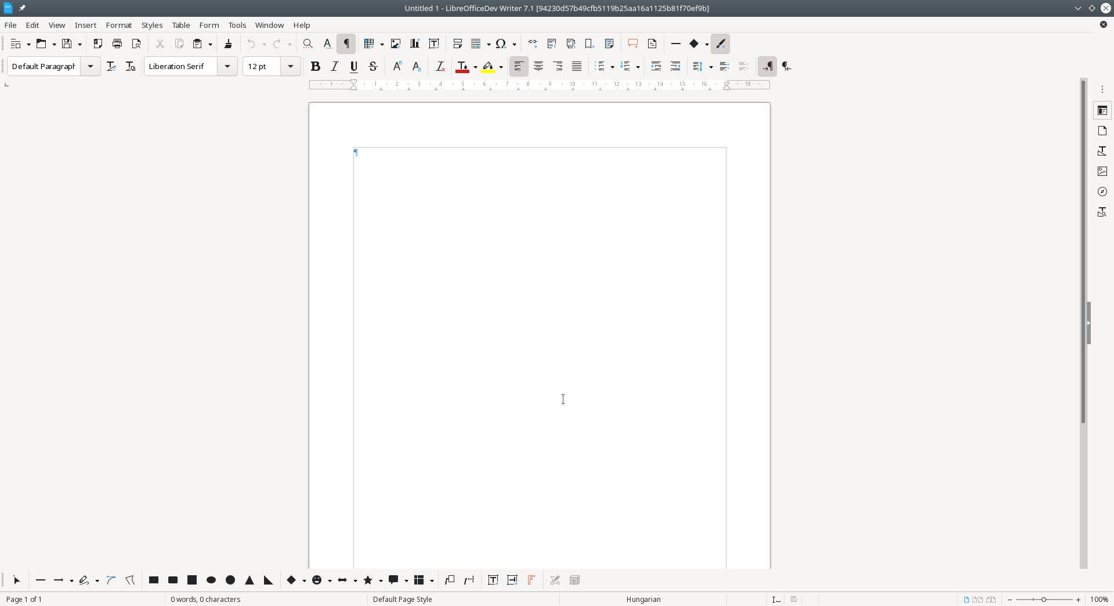This screenshot has width=1114, height=606.
Task: Select the Rectangle drawing tool
Action: pyautogui.click(x=154, y=580)
